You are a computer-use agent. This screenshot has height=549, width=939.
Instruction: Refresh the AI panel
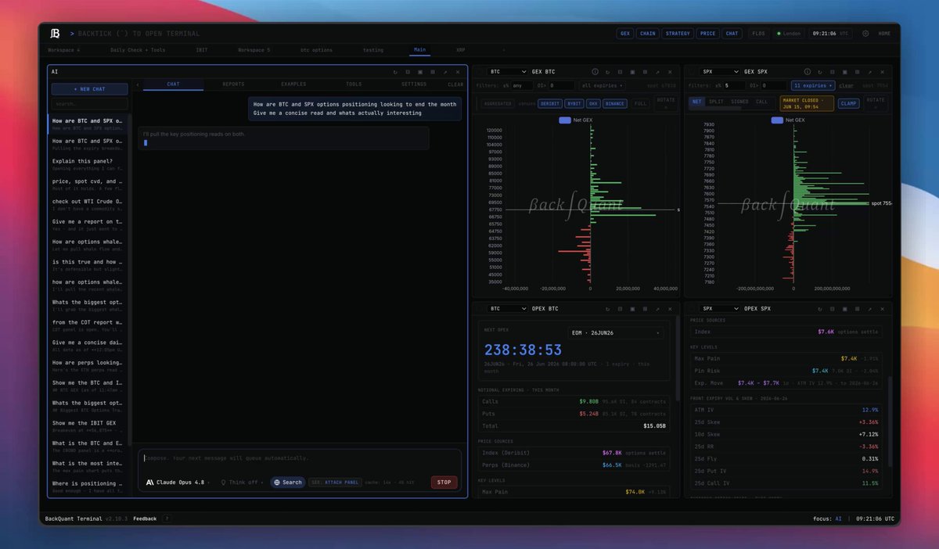click(x=396, y=72)
